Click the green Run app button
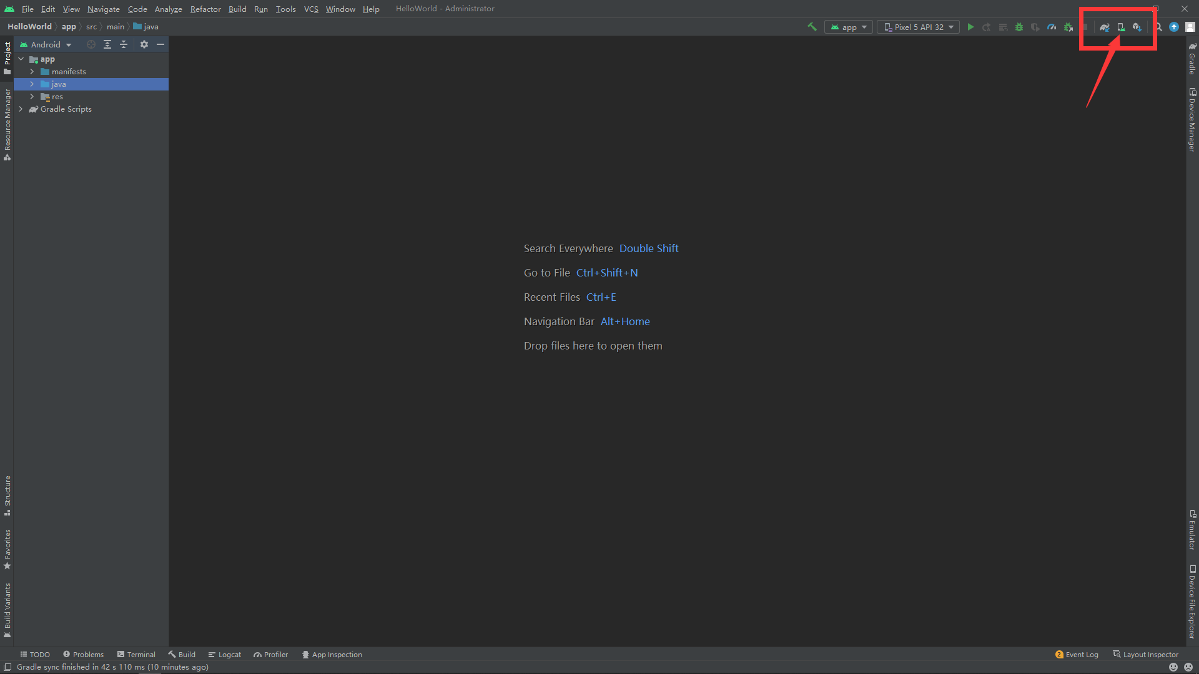Viewport: 1199px width, 674px height. tap(970, 27)
